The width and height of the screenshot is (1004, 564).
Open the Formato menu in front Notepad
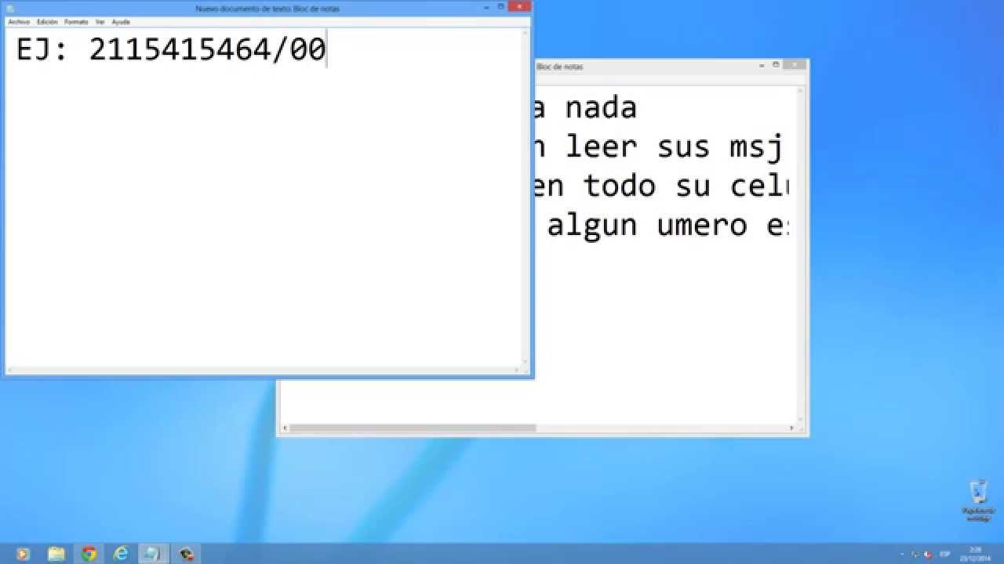pos(76,22)
